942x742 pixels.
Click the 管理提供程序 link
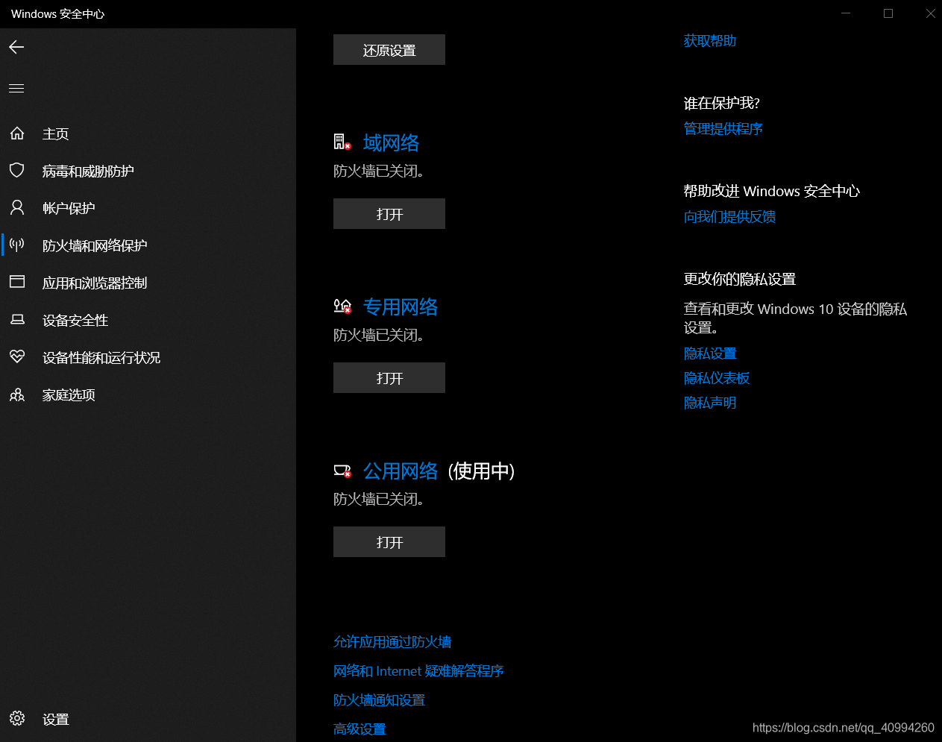pos(723,128)
